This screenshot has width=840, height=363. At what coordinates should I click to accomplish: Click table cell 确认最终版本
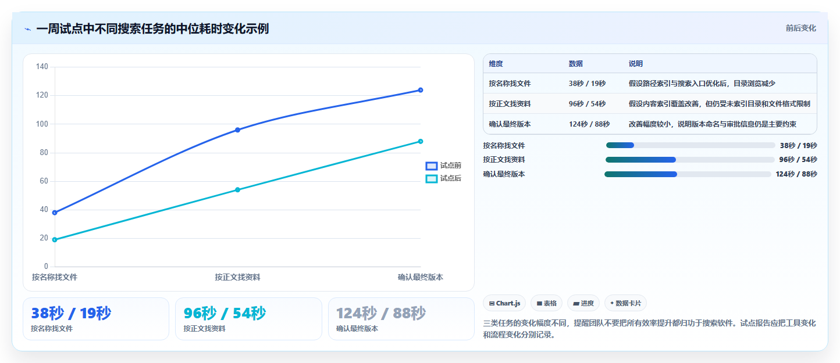(x=510, y=124)
